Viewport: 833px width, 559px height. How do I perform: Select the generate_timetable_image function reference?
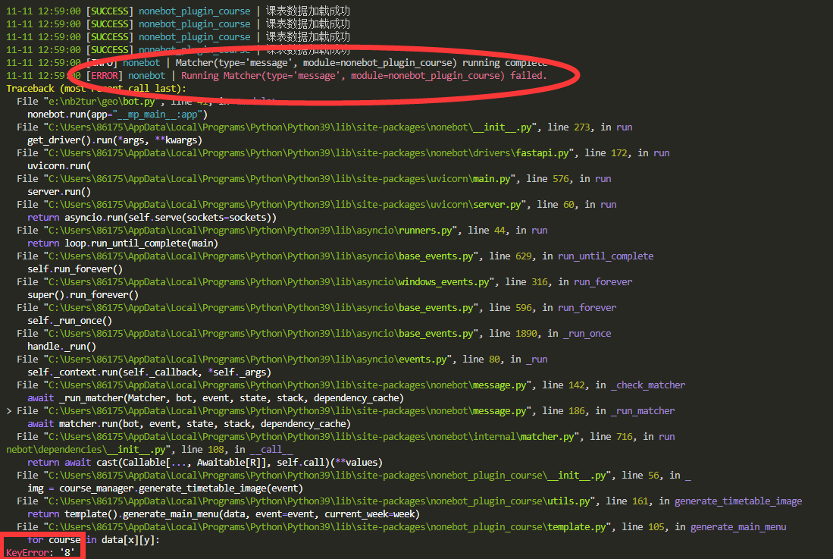point(737,501)
